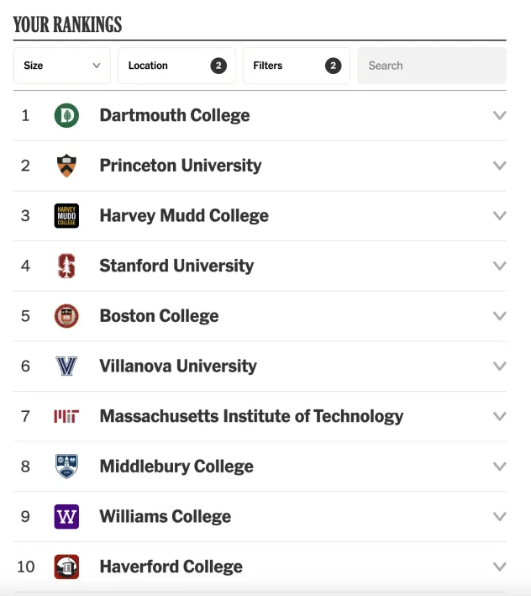The image size is (531, 596).
Task: Click the Boston College seal logo
Action: [66, 316]
